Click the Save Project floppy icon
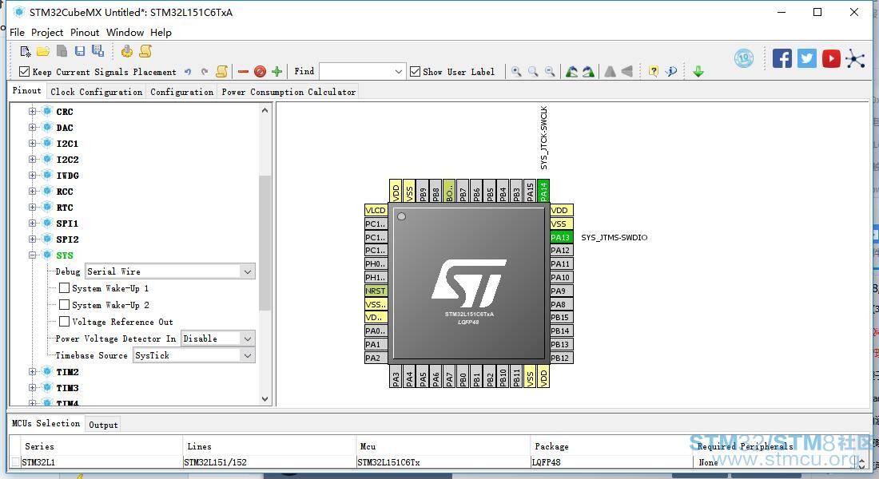879x479 pixels. [80, 52]
